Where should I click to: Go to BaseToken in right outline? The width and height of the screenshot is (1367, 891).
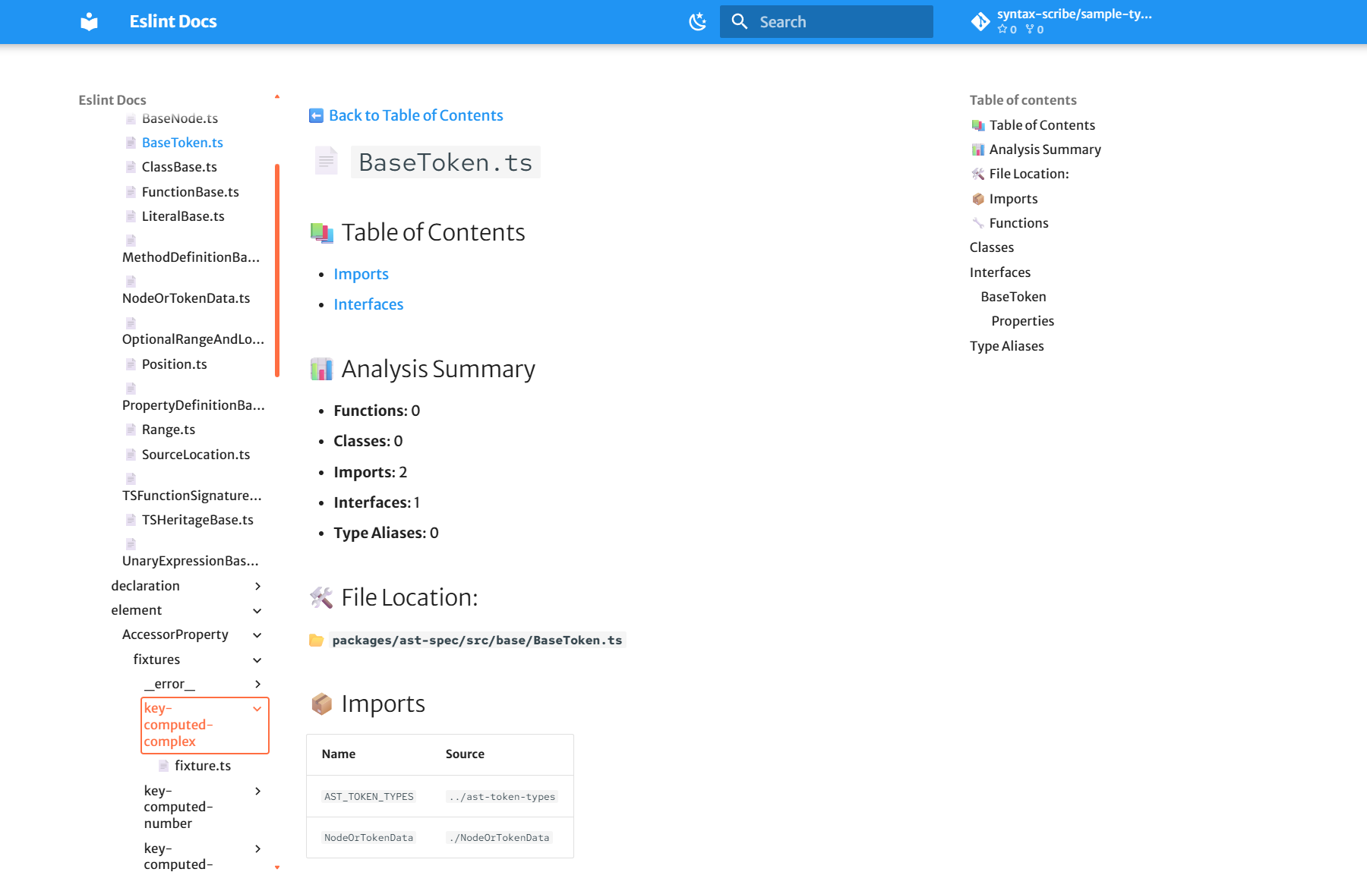pyautogui.click(x=1013, y=297)
